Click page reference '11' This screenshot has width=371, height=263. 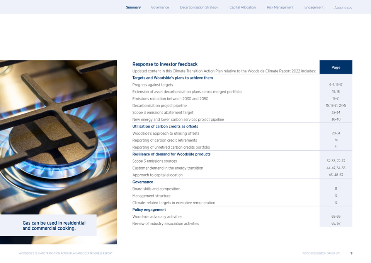(x=336, y=189)
